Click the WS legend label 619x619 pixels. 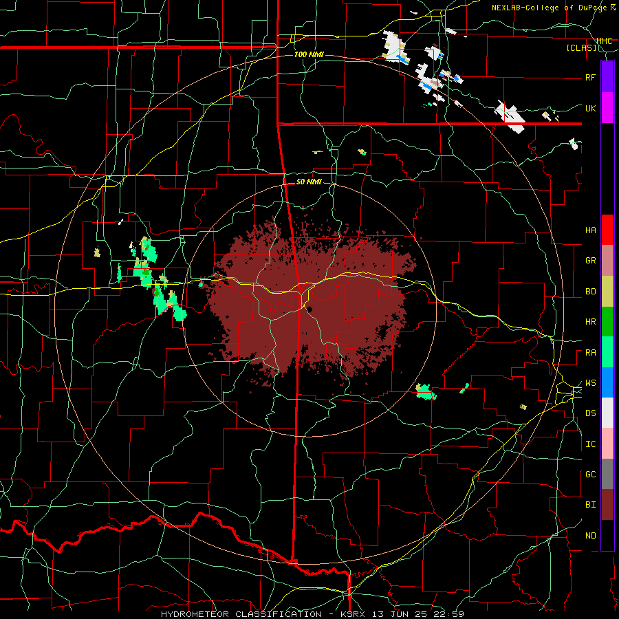590,382
